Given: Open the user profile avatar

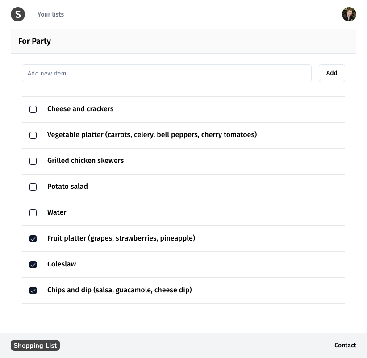Looking at the screenshot, I should 349,14.
